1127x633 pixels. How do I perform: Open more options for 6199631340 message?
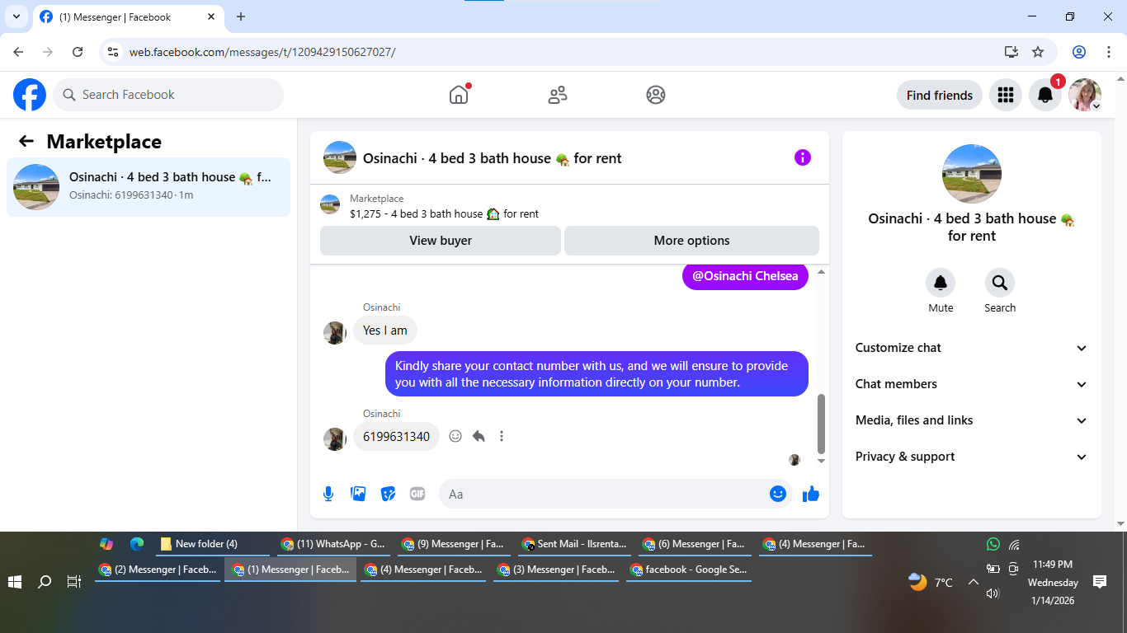502,436
